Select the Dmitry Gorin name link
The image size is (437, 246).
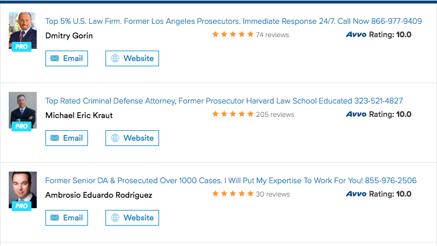point(69,35)
